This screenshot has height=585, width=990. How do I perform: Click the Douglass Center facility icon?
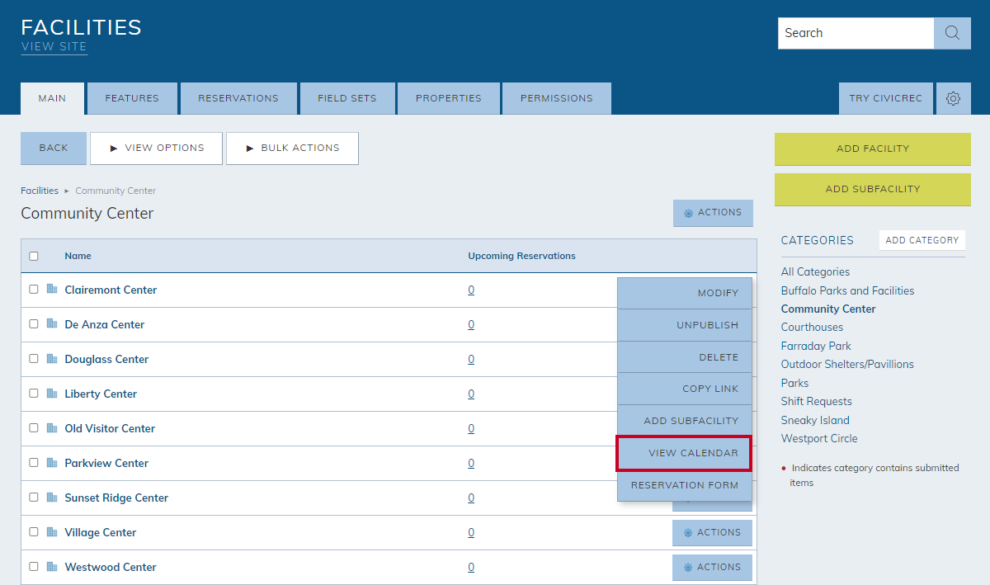click(52, 358)
